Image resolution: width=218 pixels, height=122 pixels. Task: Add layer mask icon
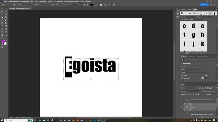[x=202, y=117]
